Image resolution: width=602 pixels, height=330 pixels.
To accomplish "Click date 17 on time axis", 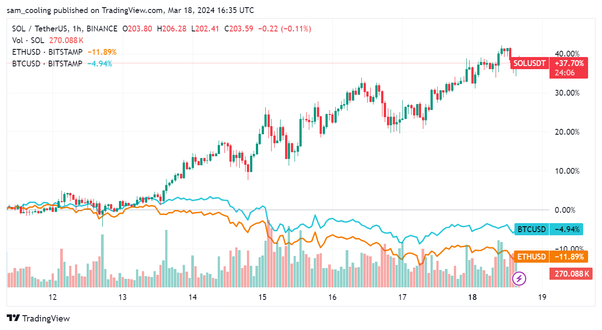I will coord(402,297).
